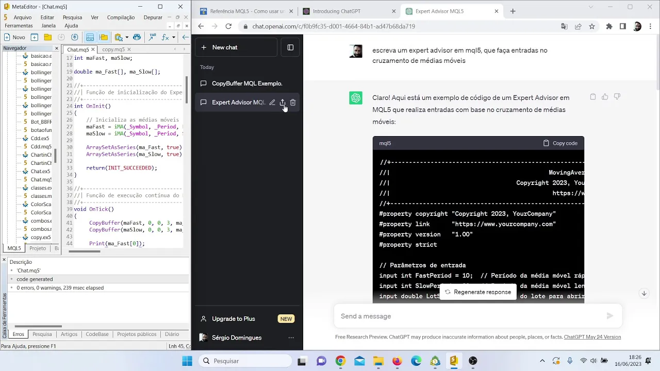Toggle the toolbox panel layout icon
This screenshot has height=371, width=660.
90,37
